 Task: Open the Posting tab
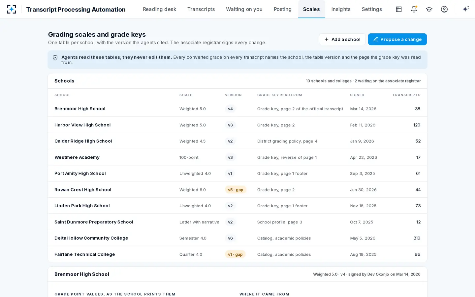pyautogui.click(x=283, y=9)
